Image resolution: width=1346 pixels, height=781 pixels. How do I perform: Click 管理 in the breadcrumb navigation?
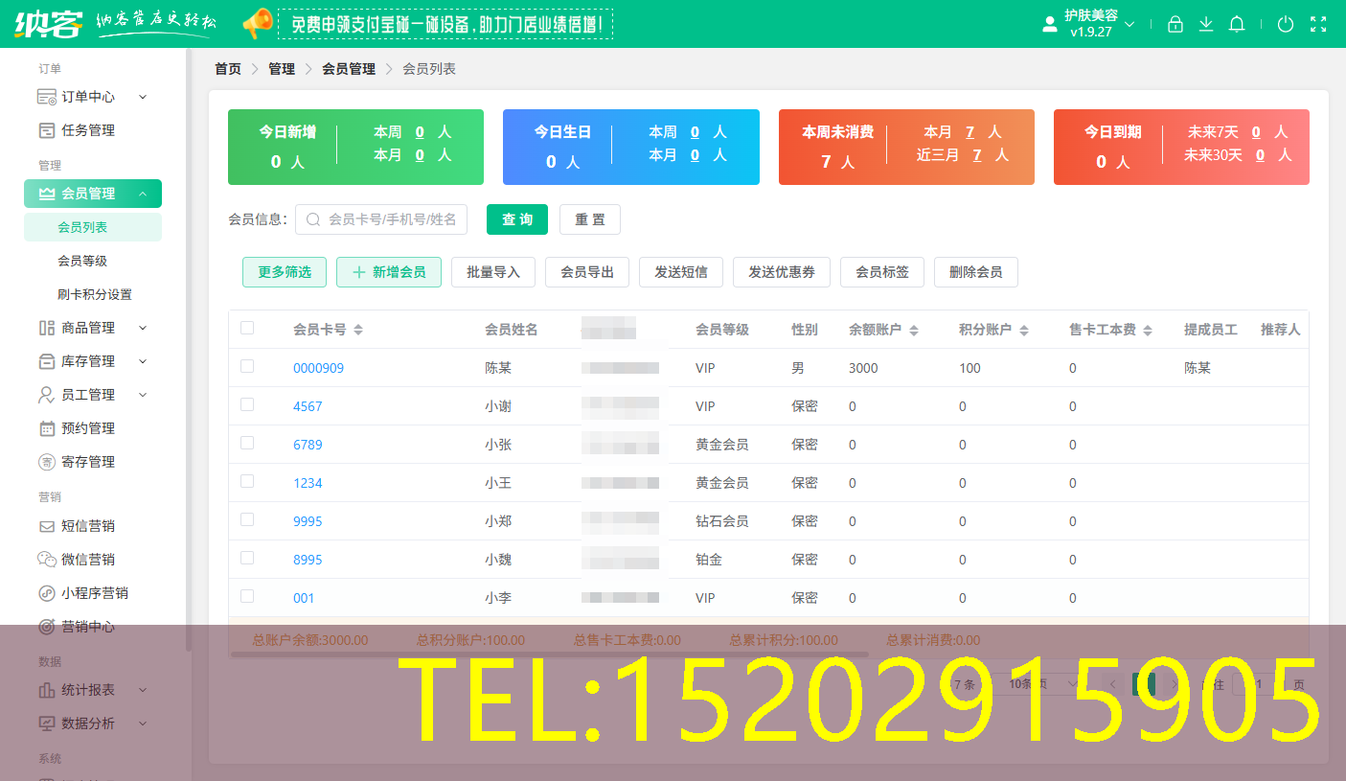281,69
